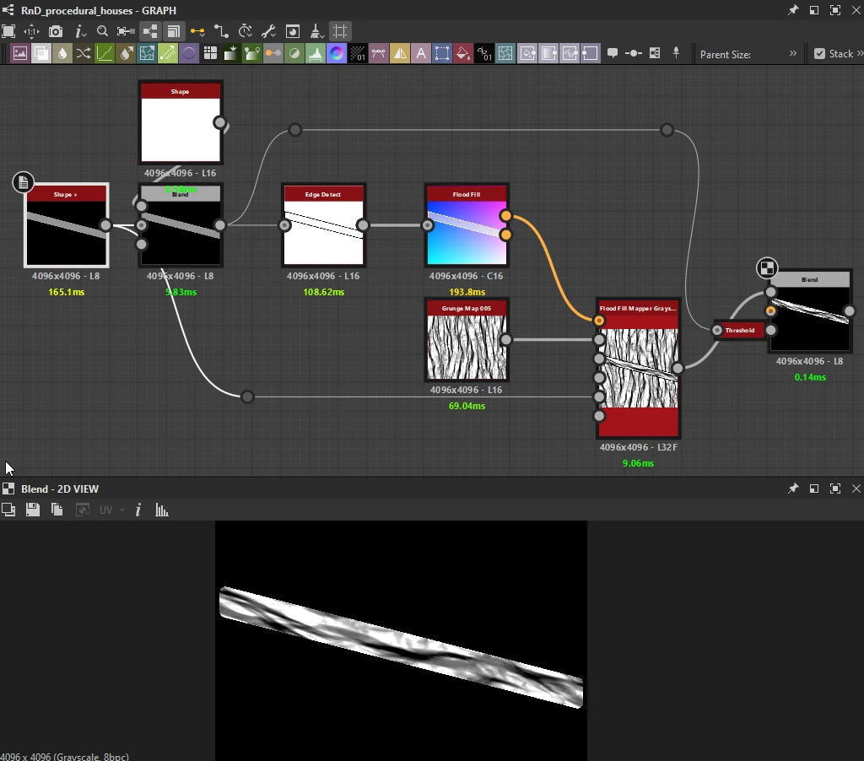Expand the Parent Size toolbar overflow

[793, 53]
